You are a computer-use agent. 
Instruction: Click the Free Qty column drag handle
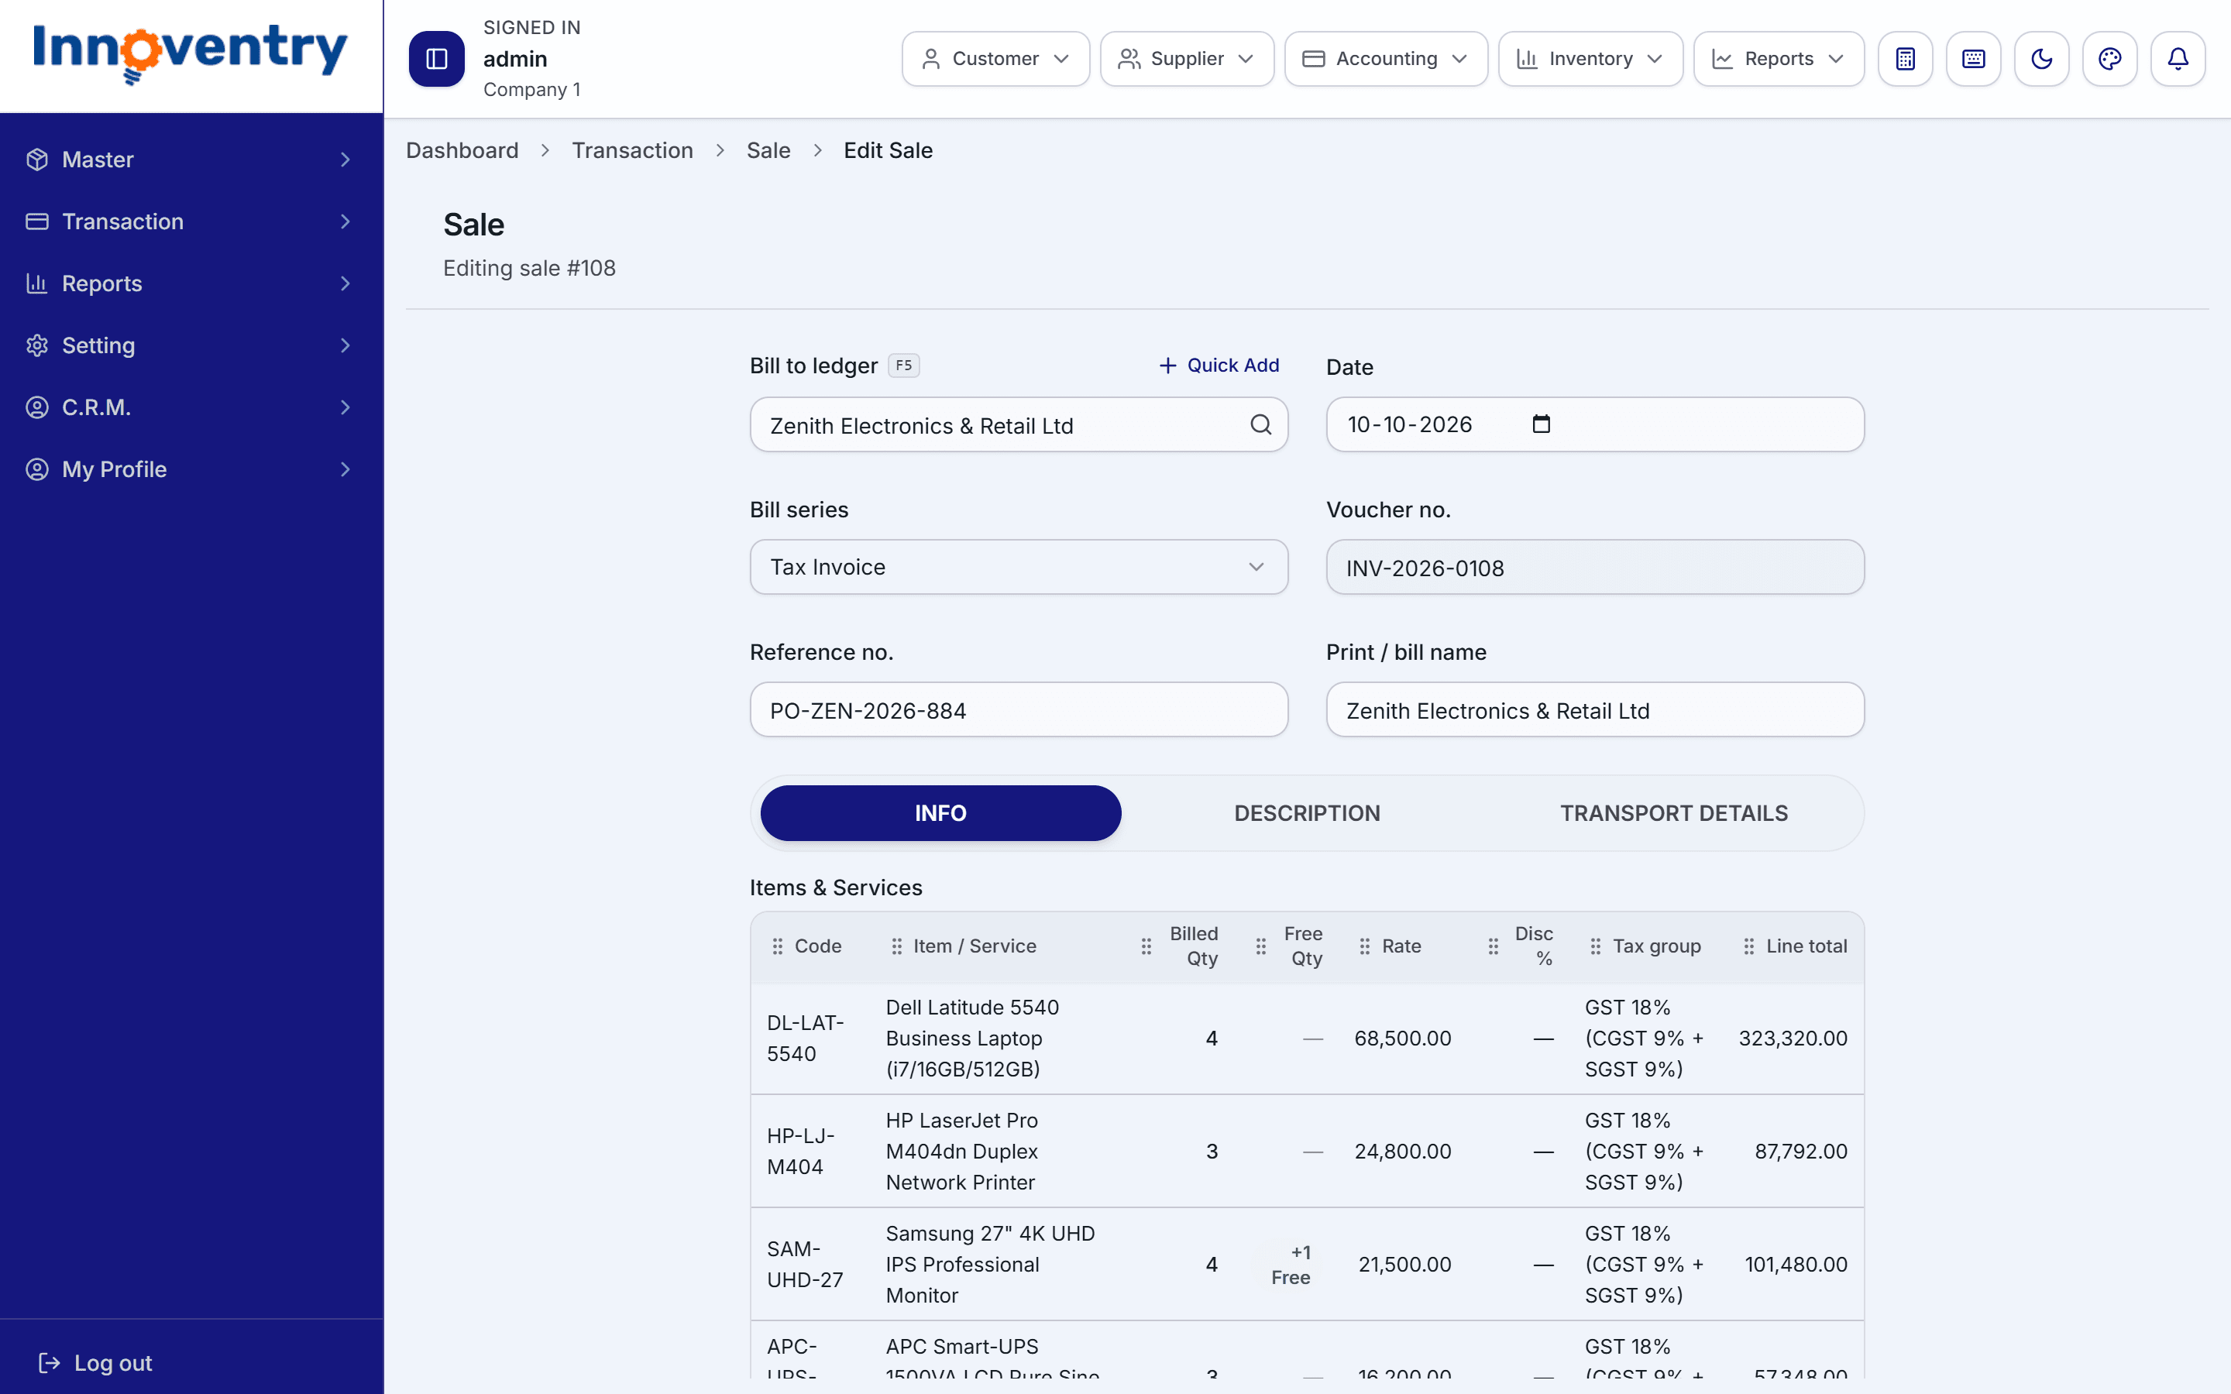click(1260, 946)
